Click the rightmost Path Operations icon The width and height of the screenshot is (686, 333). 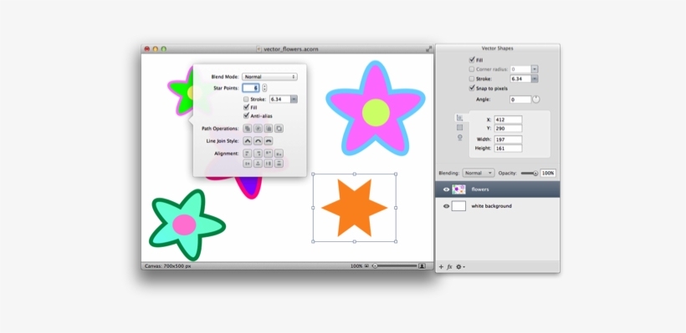279,129
